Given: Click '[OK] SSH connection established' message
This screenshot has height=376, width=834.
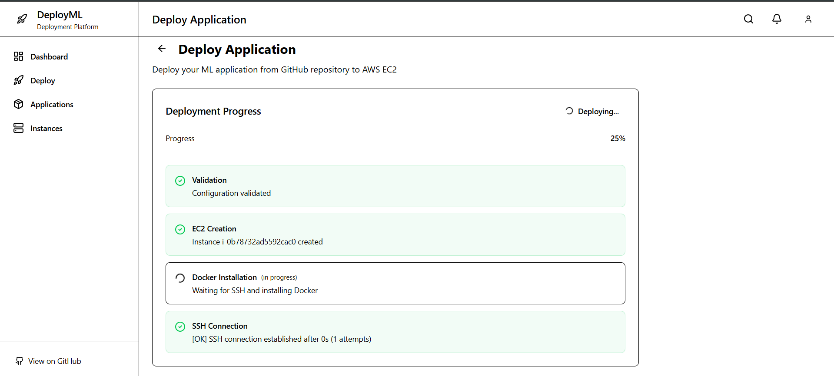Looking at the screenshot, I should click(282, 339).
